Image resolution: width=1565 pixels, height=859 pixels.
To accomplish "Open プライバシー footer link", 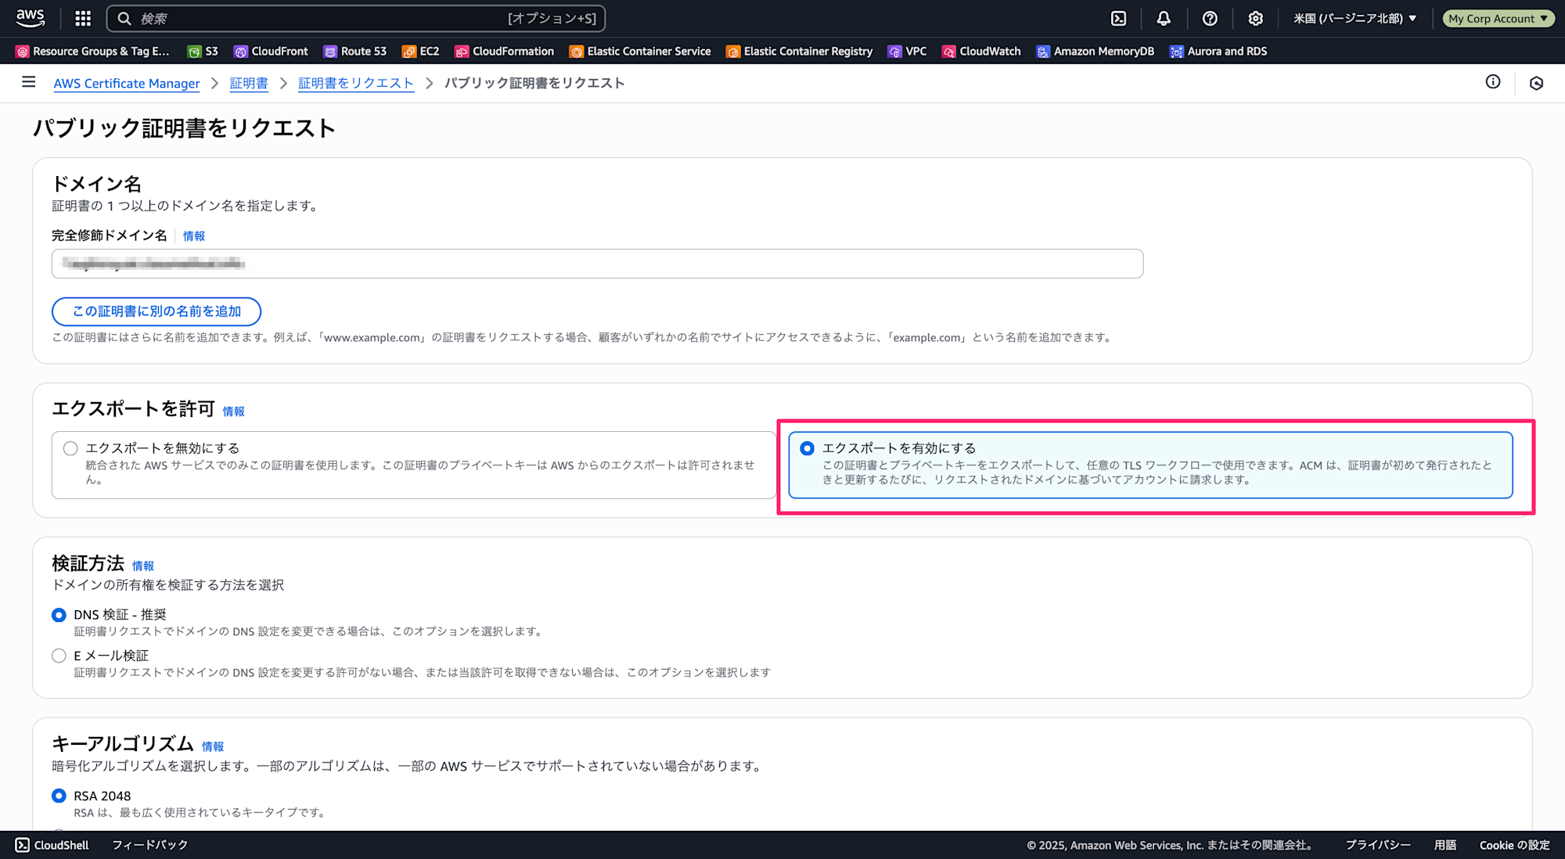I will pyautogui.click(x=1378, y=845).
